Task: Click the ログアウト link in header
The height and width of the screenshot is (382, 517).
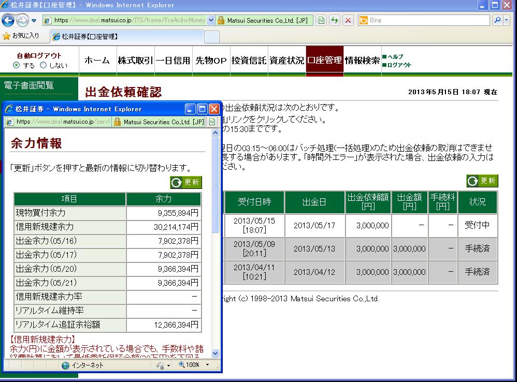Action: tap(399, 65)
